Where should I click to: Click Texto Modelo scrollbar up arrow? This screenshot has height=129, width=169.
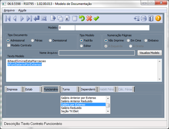point(159,61)
